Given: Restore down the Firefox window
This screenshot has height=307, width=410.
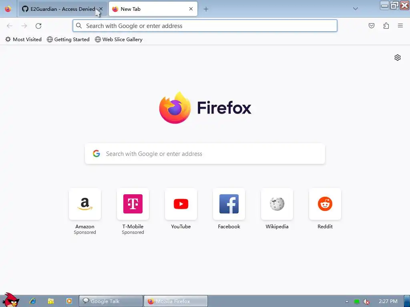Looking at the screenshot, I should [x=394, y=5].
